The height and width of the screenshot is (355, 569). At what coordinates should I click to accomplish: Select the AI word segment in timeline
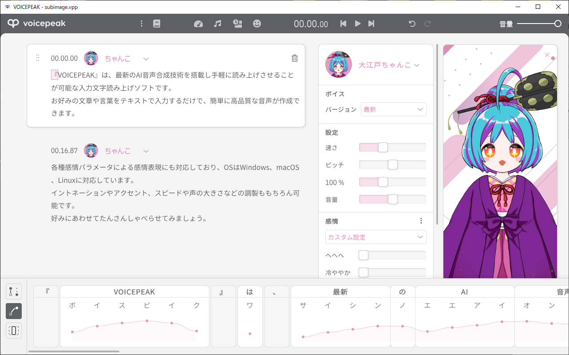point(465,292)
